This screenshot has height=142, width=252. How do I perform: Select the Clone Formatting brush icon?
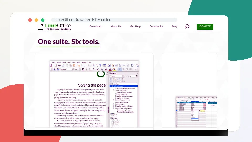(x=79, y=65)
